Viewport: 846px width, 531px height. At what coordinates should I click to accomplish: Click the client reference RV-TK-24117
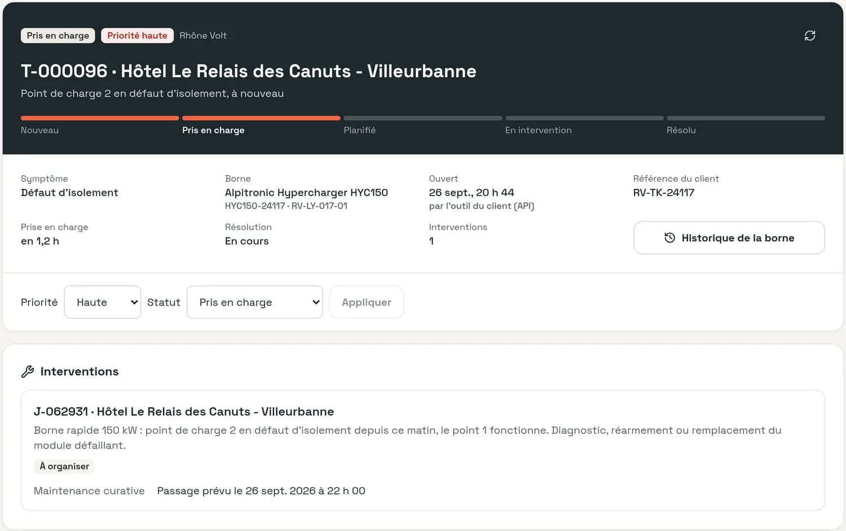pos(664,193)
